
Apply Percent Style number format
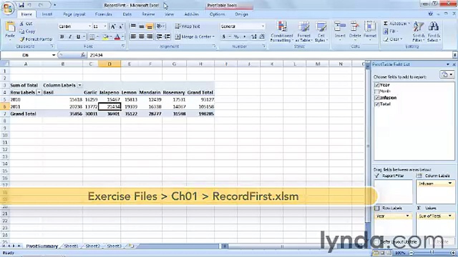(236, 37)
